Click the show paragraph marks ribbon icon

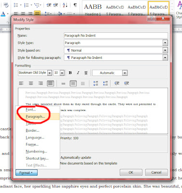(x=75, y=5)
